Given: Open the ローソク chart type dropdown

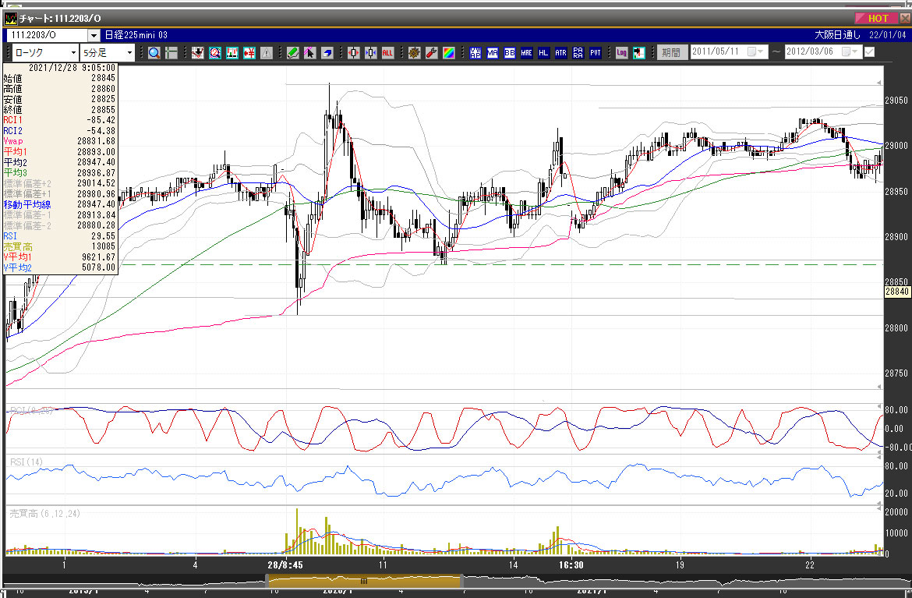Looking at the screenshot, I should [73, 53].
